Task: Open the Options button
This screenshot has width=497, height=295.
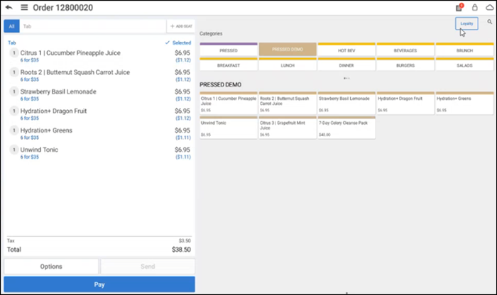Action: [x=51, y=267]
